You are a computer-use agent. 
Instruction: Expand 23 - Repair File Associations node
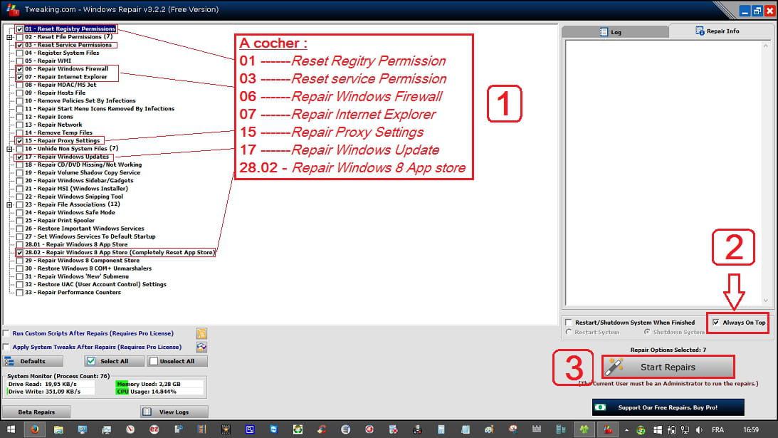coord(9,204)
